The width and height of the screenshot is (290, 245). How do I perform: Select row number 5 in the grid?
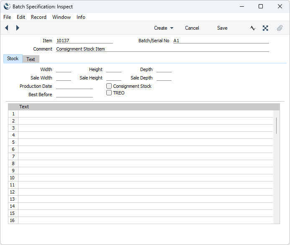[x=13, y=142]
